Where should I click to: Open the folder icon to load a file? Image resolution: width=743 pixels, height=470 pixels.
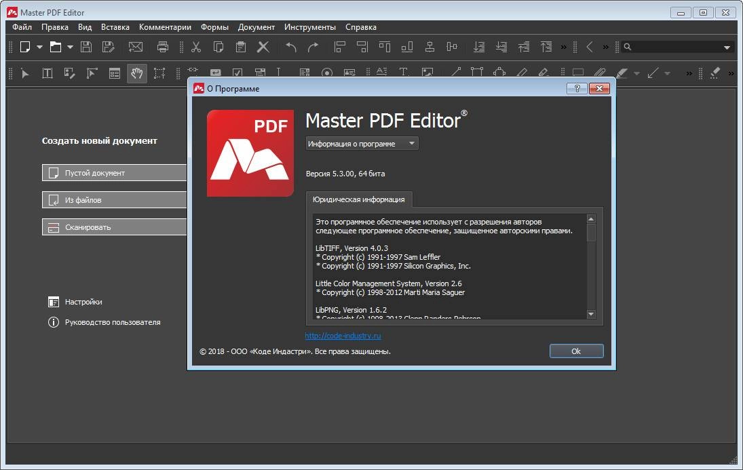pos(56,47)
